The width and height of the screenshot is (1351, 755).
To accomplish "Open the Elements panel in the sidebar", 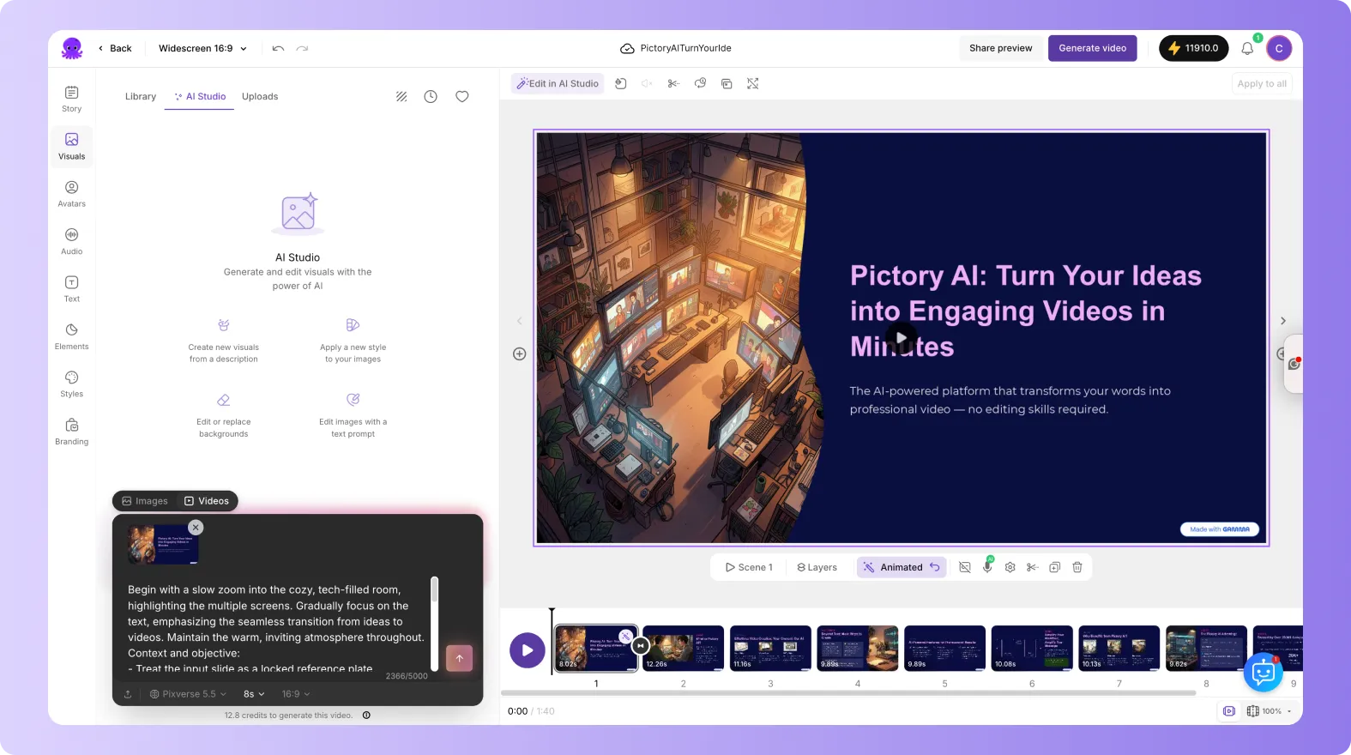I will (72, 336).
